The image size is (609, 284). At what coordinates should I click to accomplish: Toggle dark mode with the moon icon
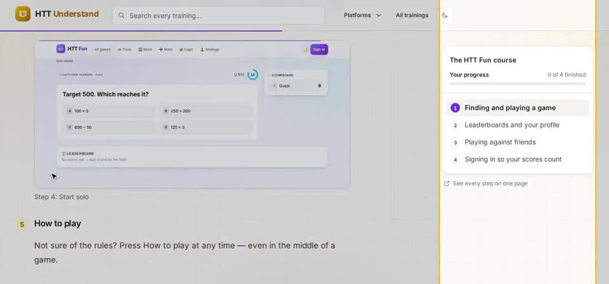(445, 15)
